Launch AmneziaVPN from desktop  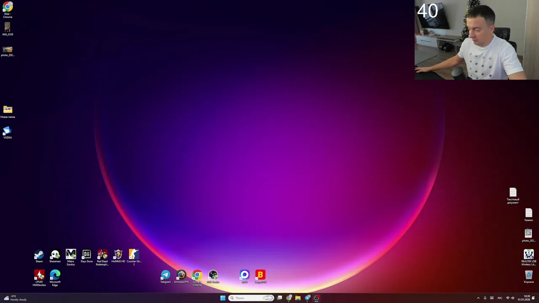(181, 277)
